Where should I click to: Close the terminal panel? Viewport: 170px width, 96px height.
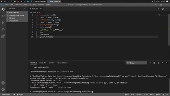coord(167,63)
